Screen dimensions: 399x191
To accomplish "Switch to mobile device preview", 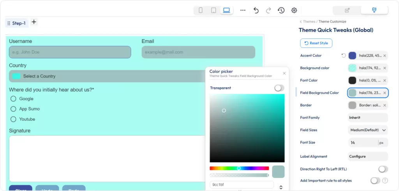I will coord(201,10).
